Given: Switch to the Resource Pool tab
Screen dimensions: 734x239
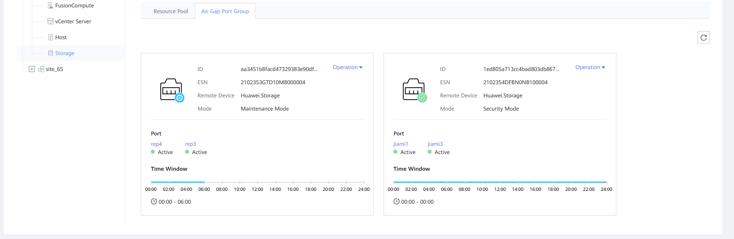Looking at the screenshot, I should point(171,11).
